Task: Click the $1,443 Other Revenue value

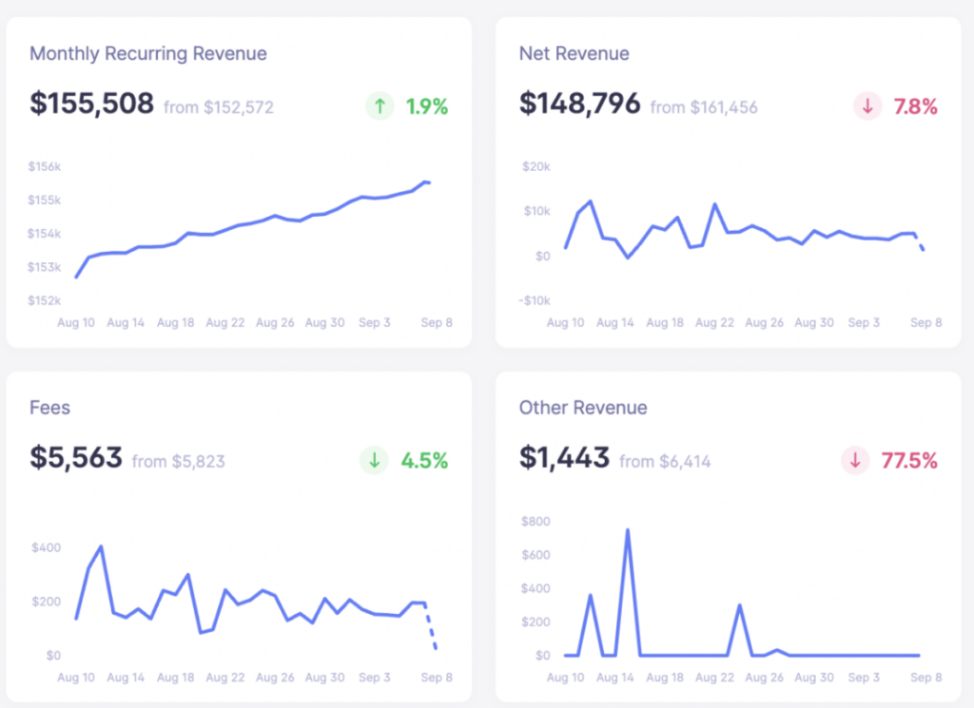Action: (x=563, y=458)
